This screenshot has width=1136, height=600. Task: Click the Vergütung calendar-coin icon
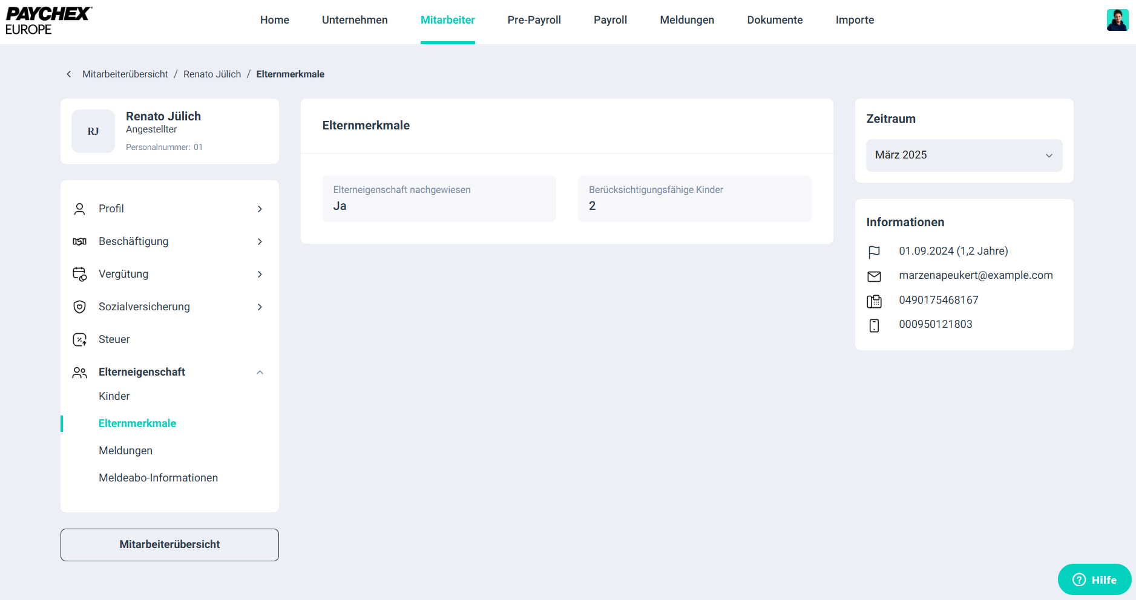coord(79,274)
